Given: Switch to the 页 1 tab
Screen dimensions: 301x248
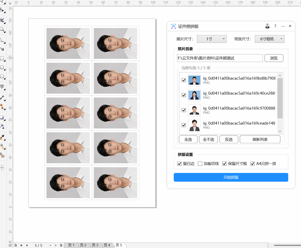Looking at the screenshot, I should click(71, 245).
